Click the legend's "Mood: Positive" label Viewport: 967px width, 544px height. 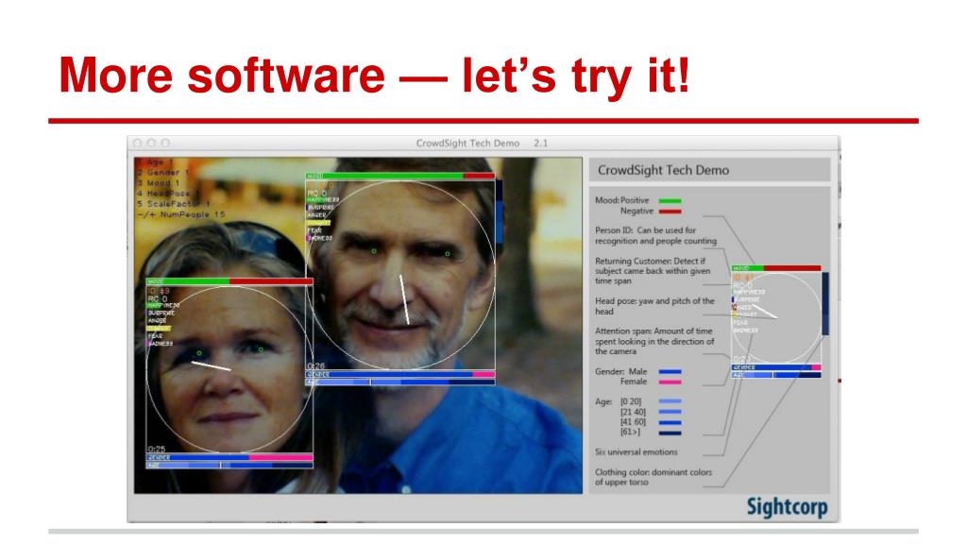[x=621, y=200]
